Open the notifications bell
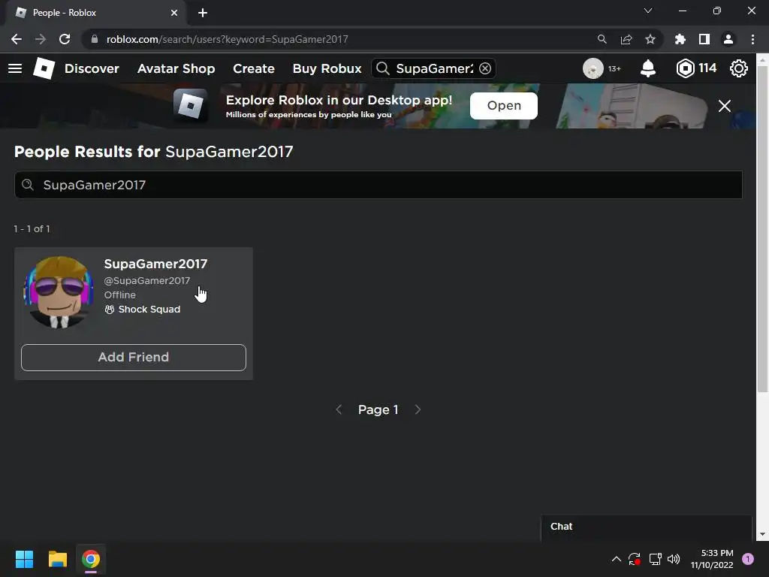This screenshot has width=769, height=577. [648, 68]
